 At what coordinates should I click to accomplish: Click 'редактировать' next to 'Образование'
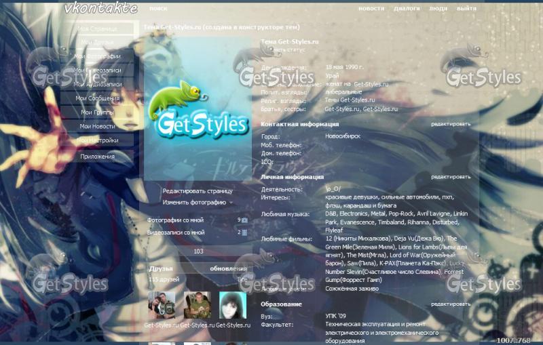(x=450, y=304)
